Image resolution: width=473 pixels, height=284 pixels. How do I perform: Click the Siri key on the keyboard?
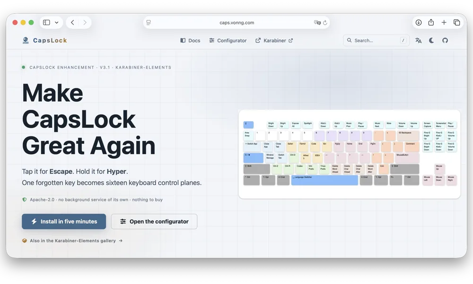click(x=327, y=147)
